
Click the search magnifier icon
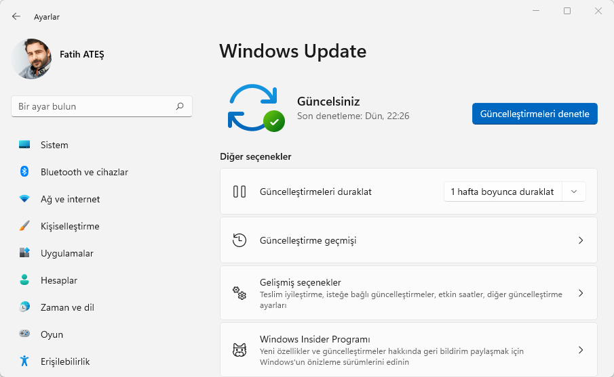click(180, 106)
